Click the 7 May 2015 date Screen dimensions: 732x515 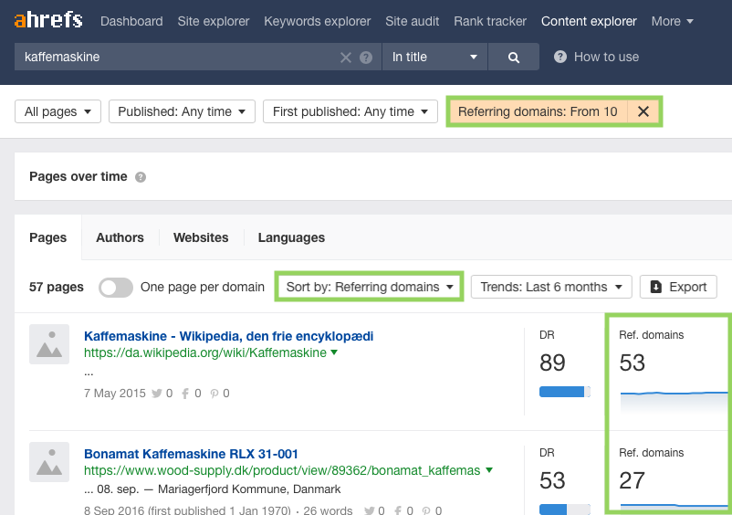pos(115,394)
